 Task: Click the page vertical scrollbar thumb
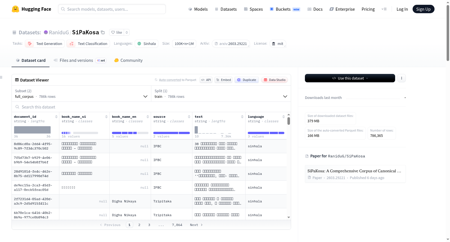click(448, 32)
